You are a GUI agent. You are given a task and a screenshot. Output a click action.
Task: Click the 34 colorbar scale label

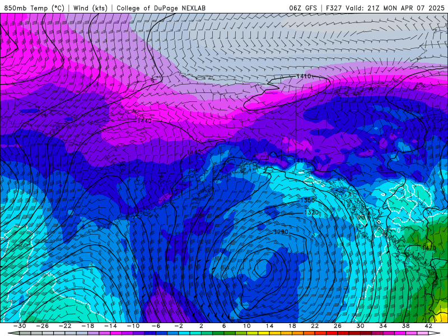click(x=383, y=326)
